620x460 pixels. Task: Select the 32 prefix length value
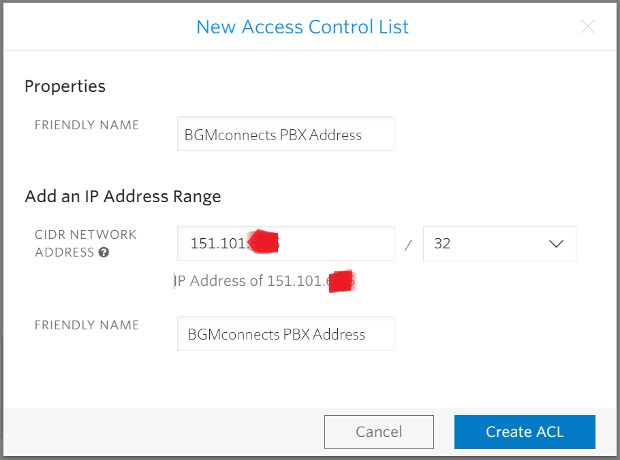click(443, 244)
